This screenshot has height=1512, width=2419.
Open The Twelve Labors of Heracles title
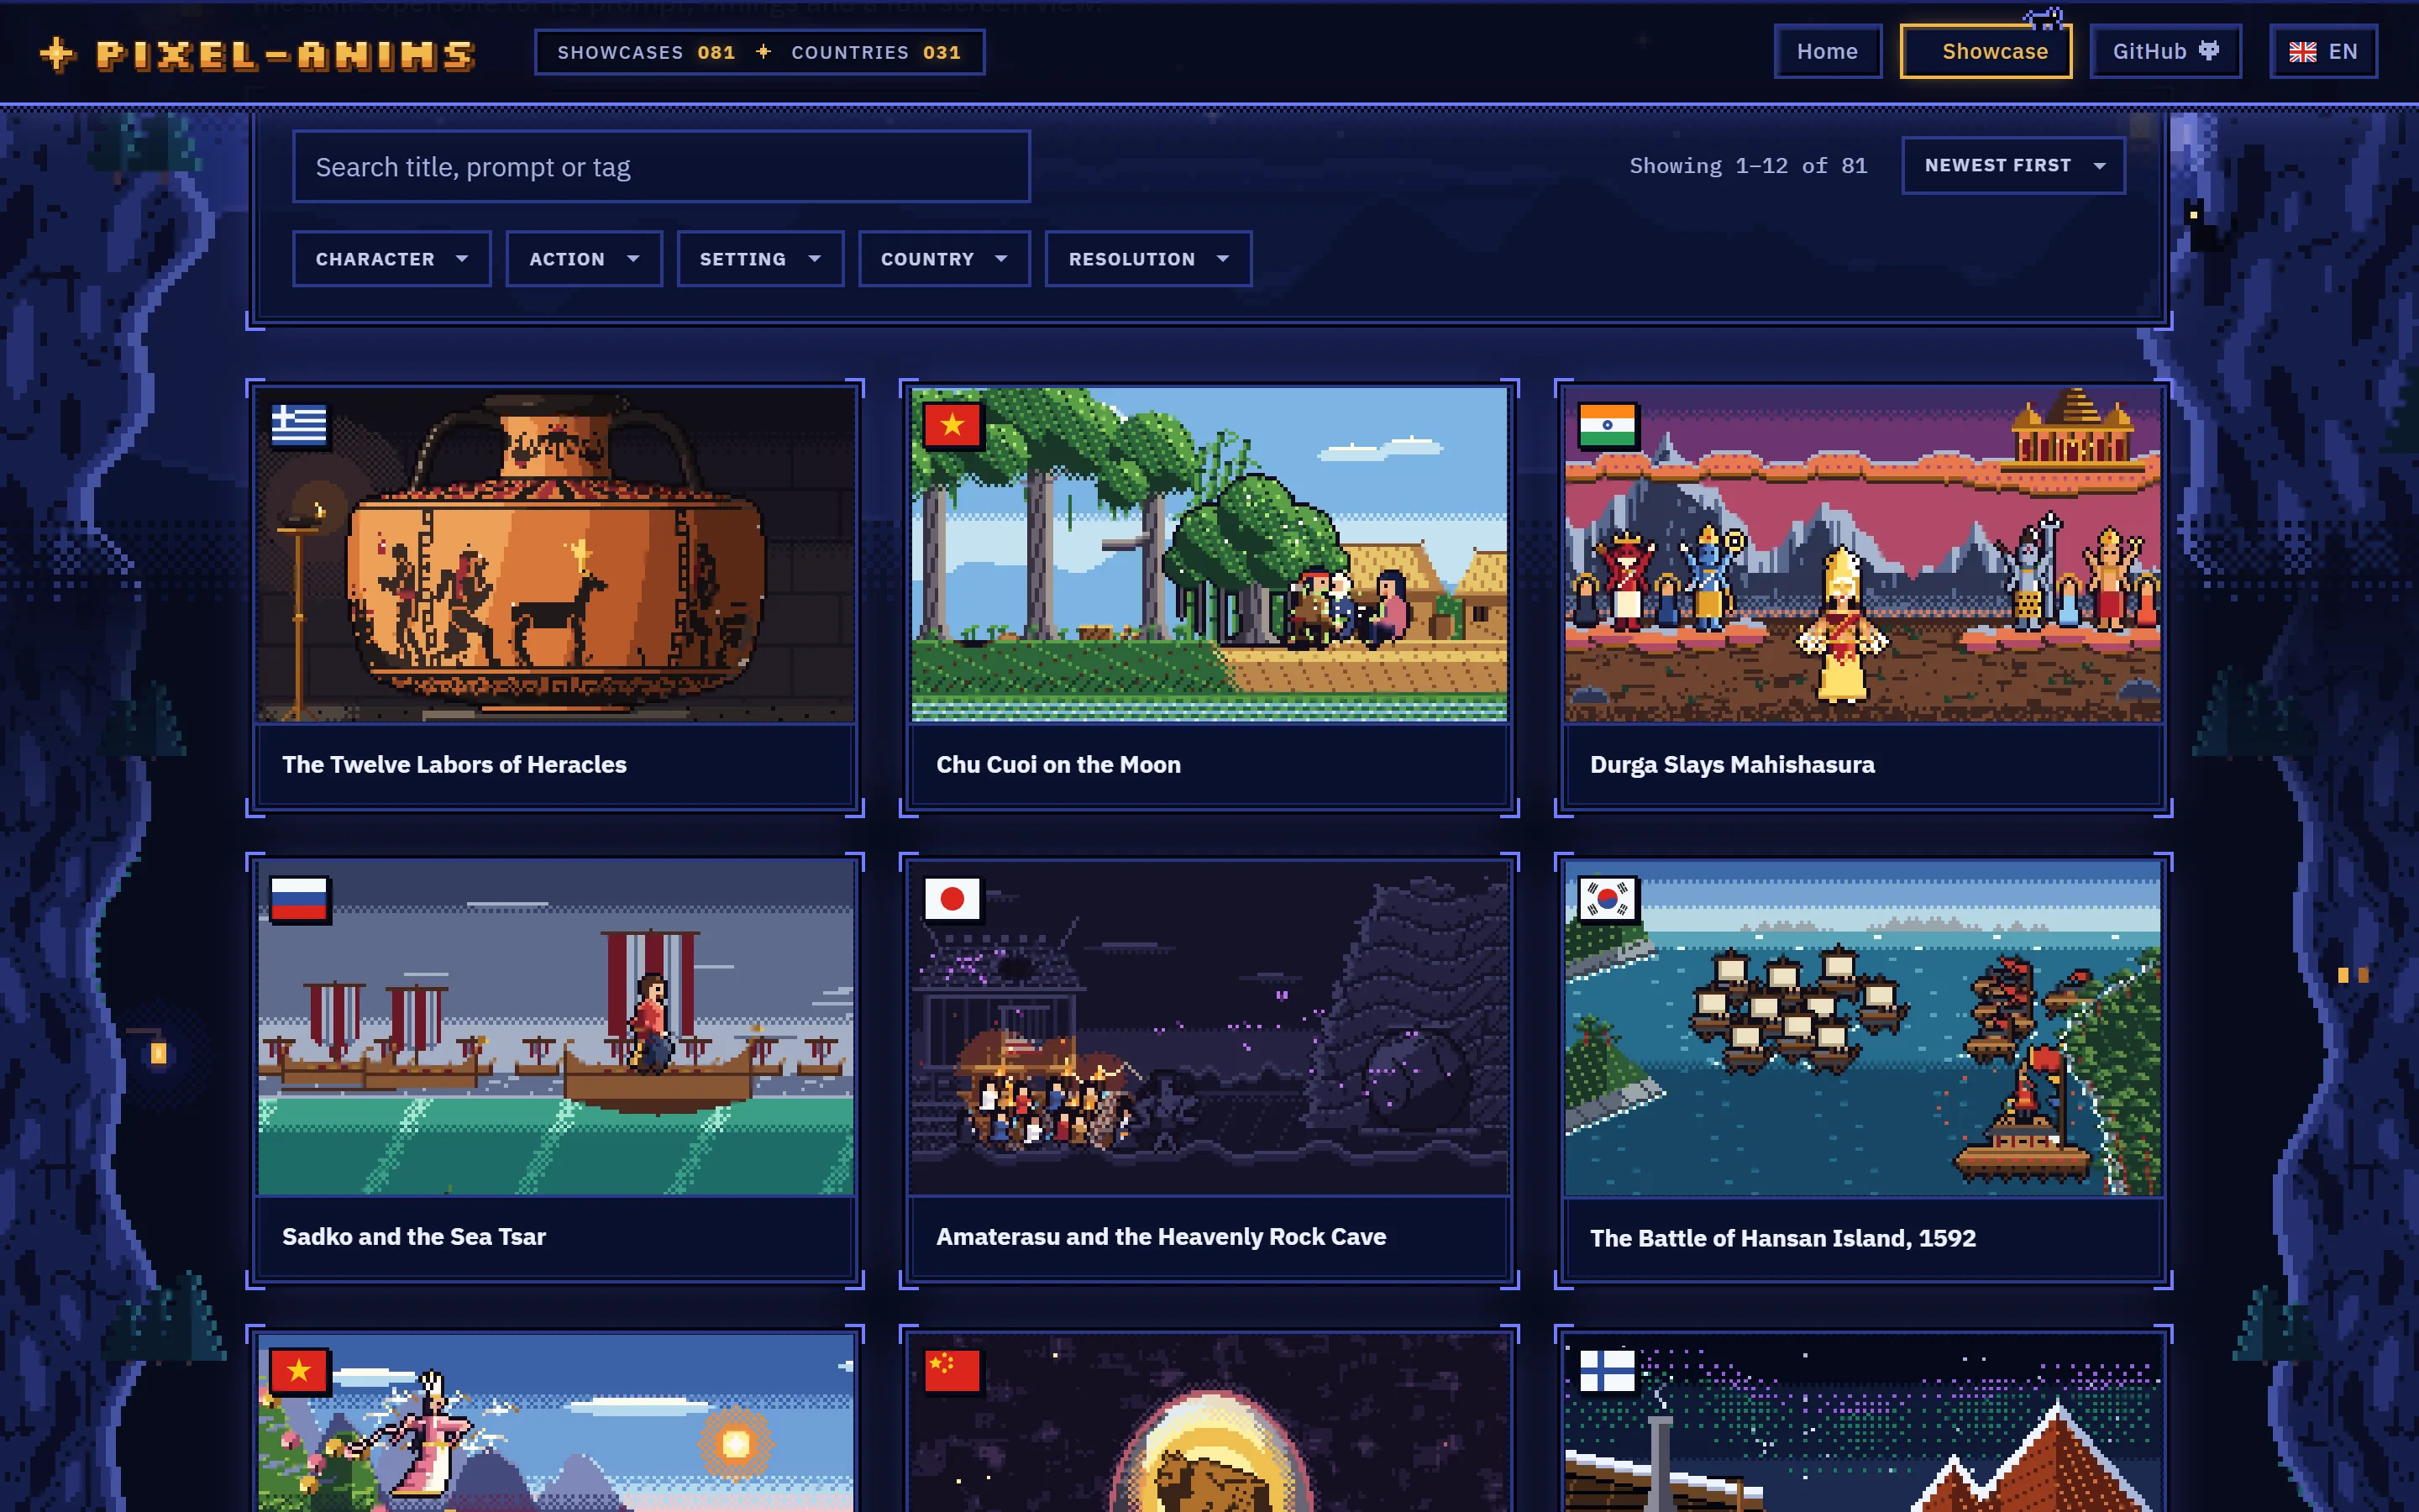coord(454,765)
